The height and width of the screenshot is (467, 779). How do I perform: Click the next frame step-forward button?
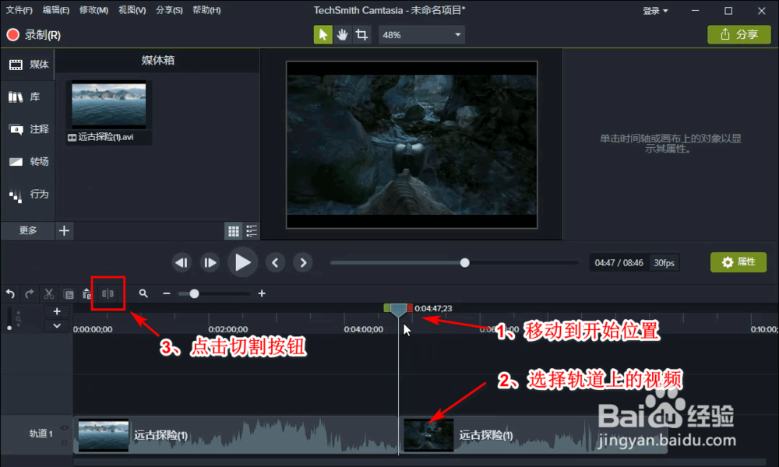pyautogui.click(x=210, y=262)
